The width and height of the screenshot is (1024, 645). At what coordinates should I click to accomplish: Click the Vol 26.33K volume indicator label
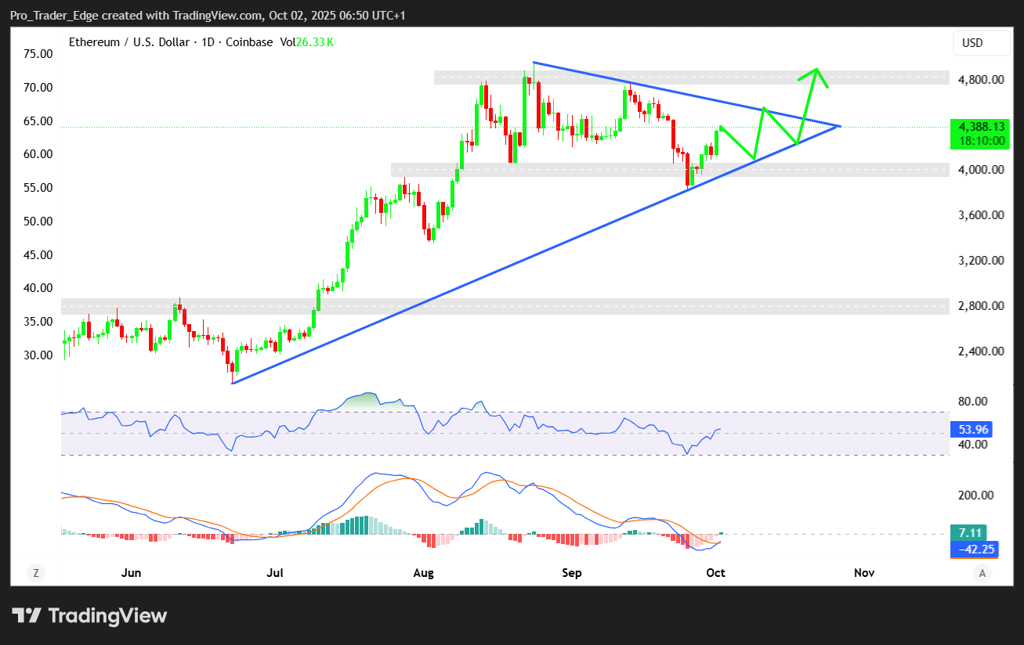click(305, 42)
